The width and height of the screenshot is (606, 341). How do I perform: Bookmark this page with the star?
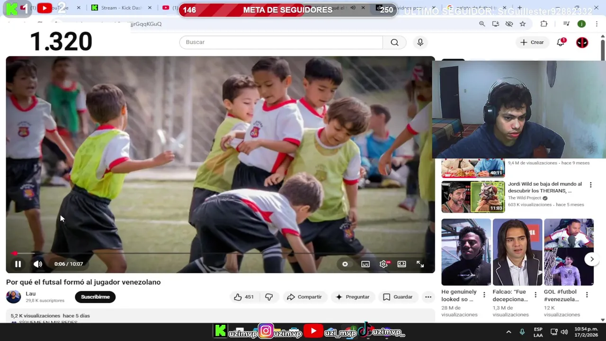pyautogui.click(x=523, y=24)
